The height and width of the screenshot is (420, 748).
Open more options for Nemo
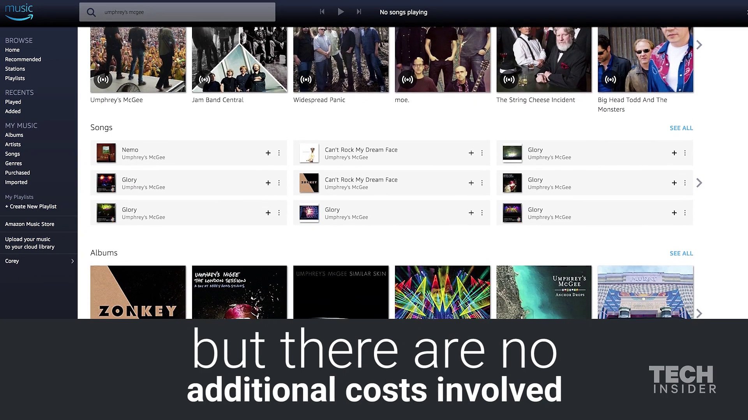[x=279, y=153]
